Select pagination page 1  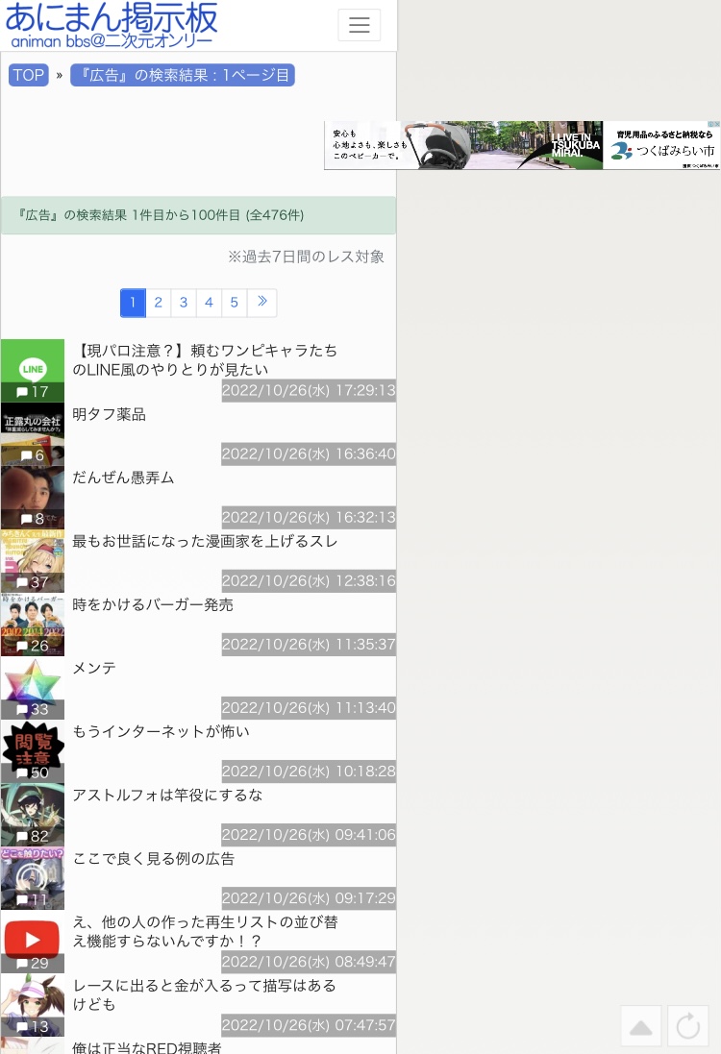133,303
